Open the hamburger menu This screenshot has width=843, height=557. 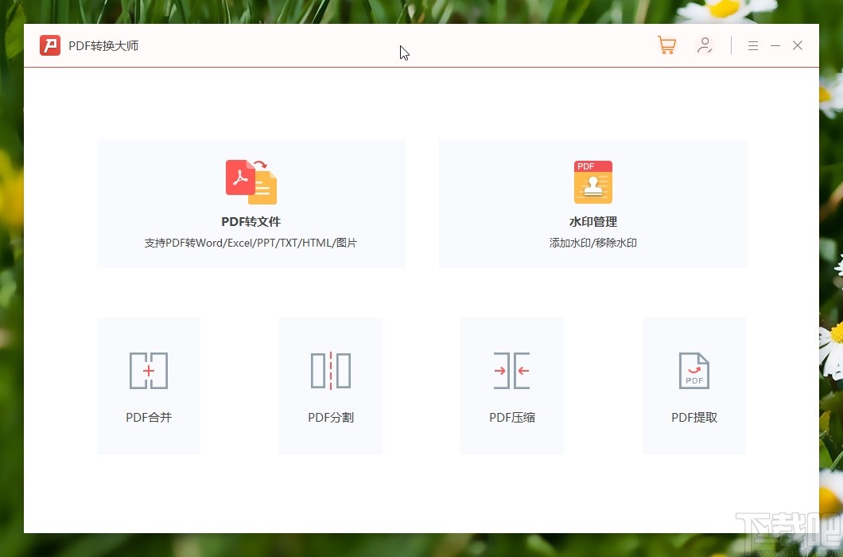752,45
